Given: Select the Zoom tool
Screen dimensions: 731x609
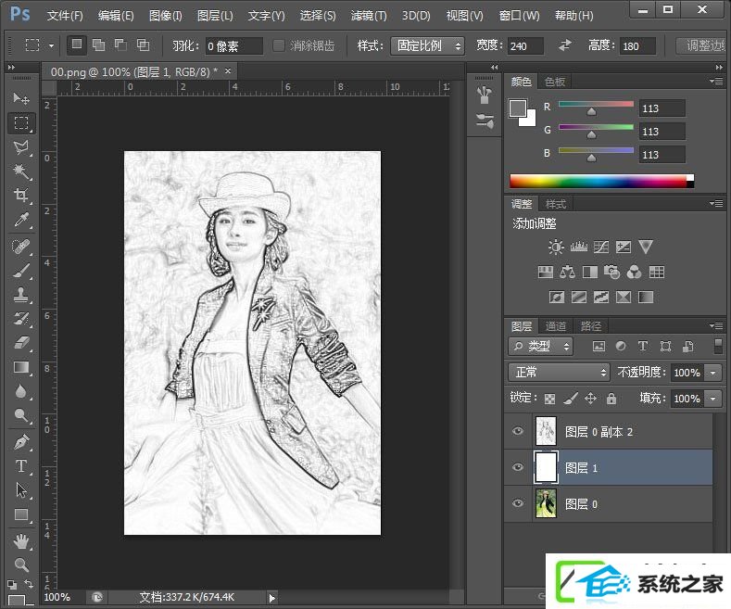Looking at the screenshot, I should tap(21, 565).
